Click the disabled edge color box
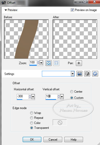100x145 pixels. tap(60, 122)
